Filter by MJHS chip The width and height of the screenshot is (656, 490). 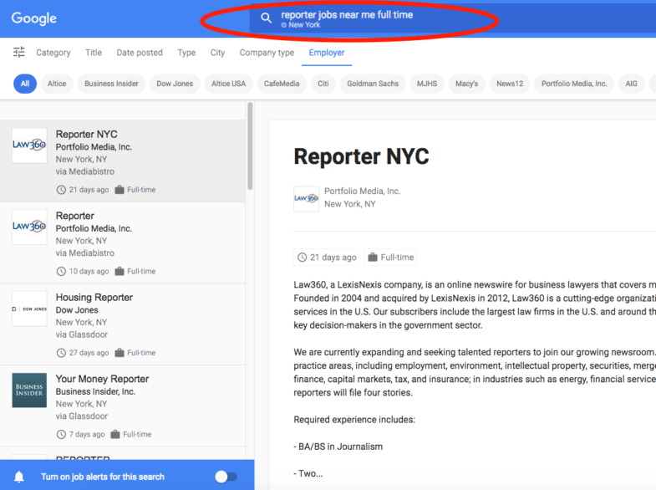coord(427,84)
